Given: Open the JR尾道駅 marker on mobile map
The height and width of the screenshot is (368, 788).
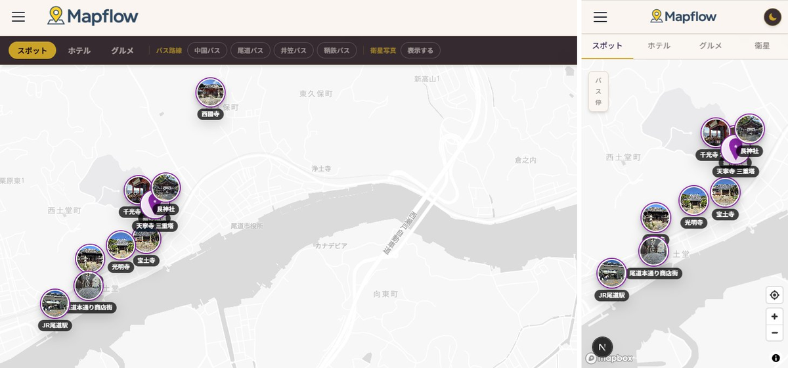Looking at the screenshot, I should click(x=611, y=273).
